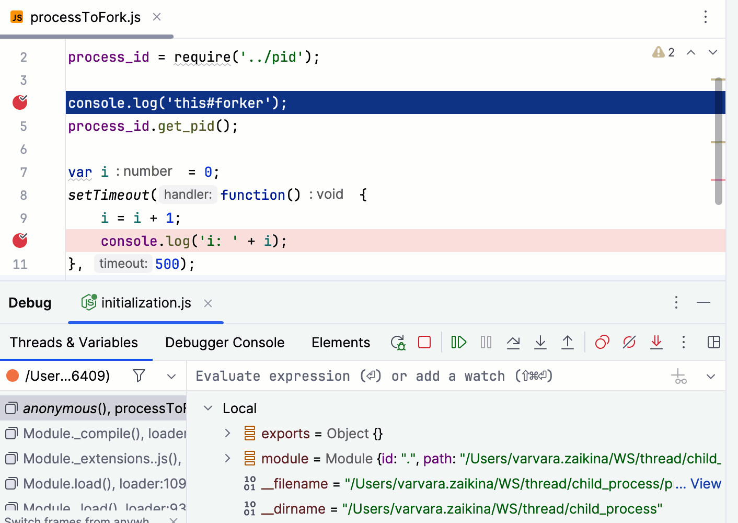Click the Evaluate expression input field
The width and height of the screenshot is (738, 523).
coord(418,376)
